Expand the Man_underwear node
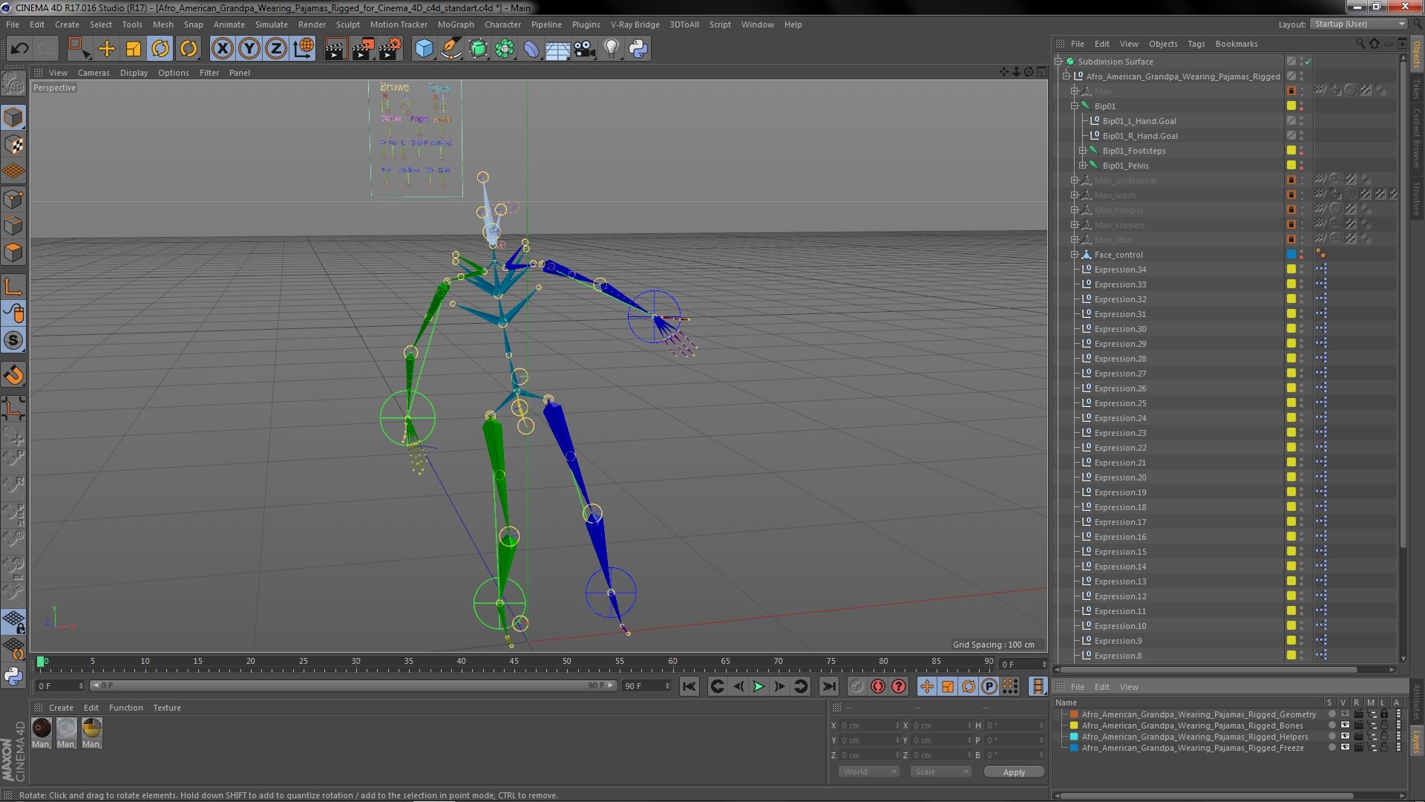This screenshot has width=1425, height=802. 1074,180
